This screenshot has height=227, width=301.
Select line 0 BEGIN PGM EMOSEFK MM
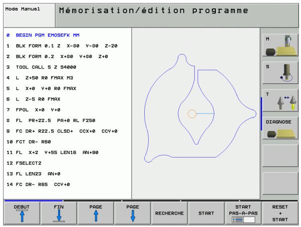(43, 35)
